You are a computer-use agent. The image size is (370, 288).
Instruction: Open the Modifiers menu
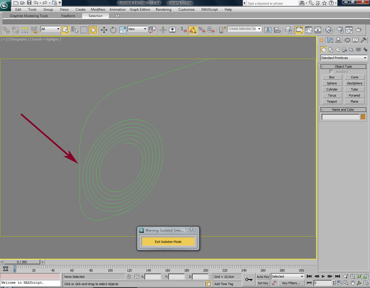[x=98, y=9]
